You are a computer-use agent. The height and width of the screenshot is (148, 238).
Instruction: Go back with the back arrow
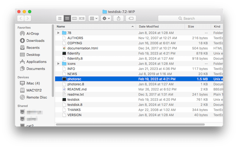coord(21,18)
